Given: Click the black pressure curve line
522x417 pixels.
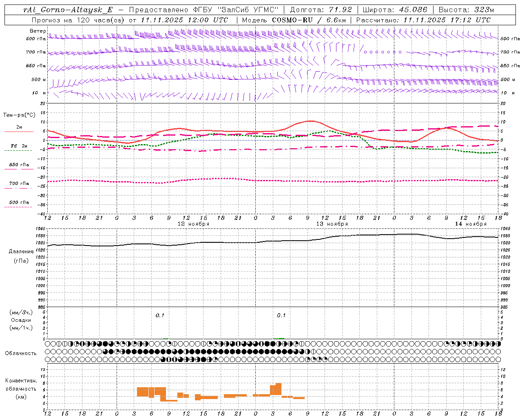Looking at the screenshot, I should [x=273, y=241].
